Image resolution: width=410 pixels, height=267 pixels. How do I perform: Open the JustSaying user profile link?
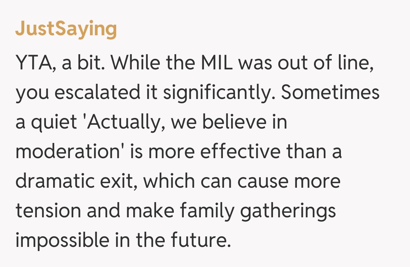pos(66,29)
